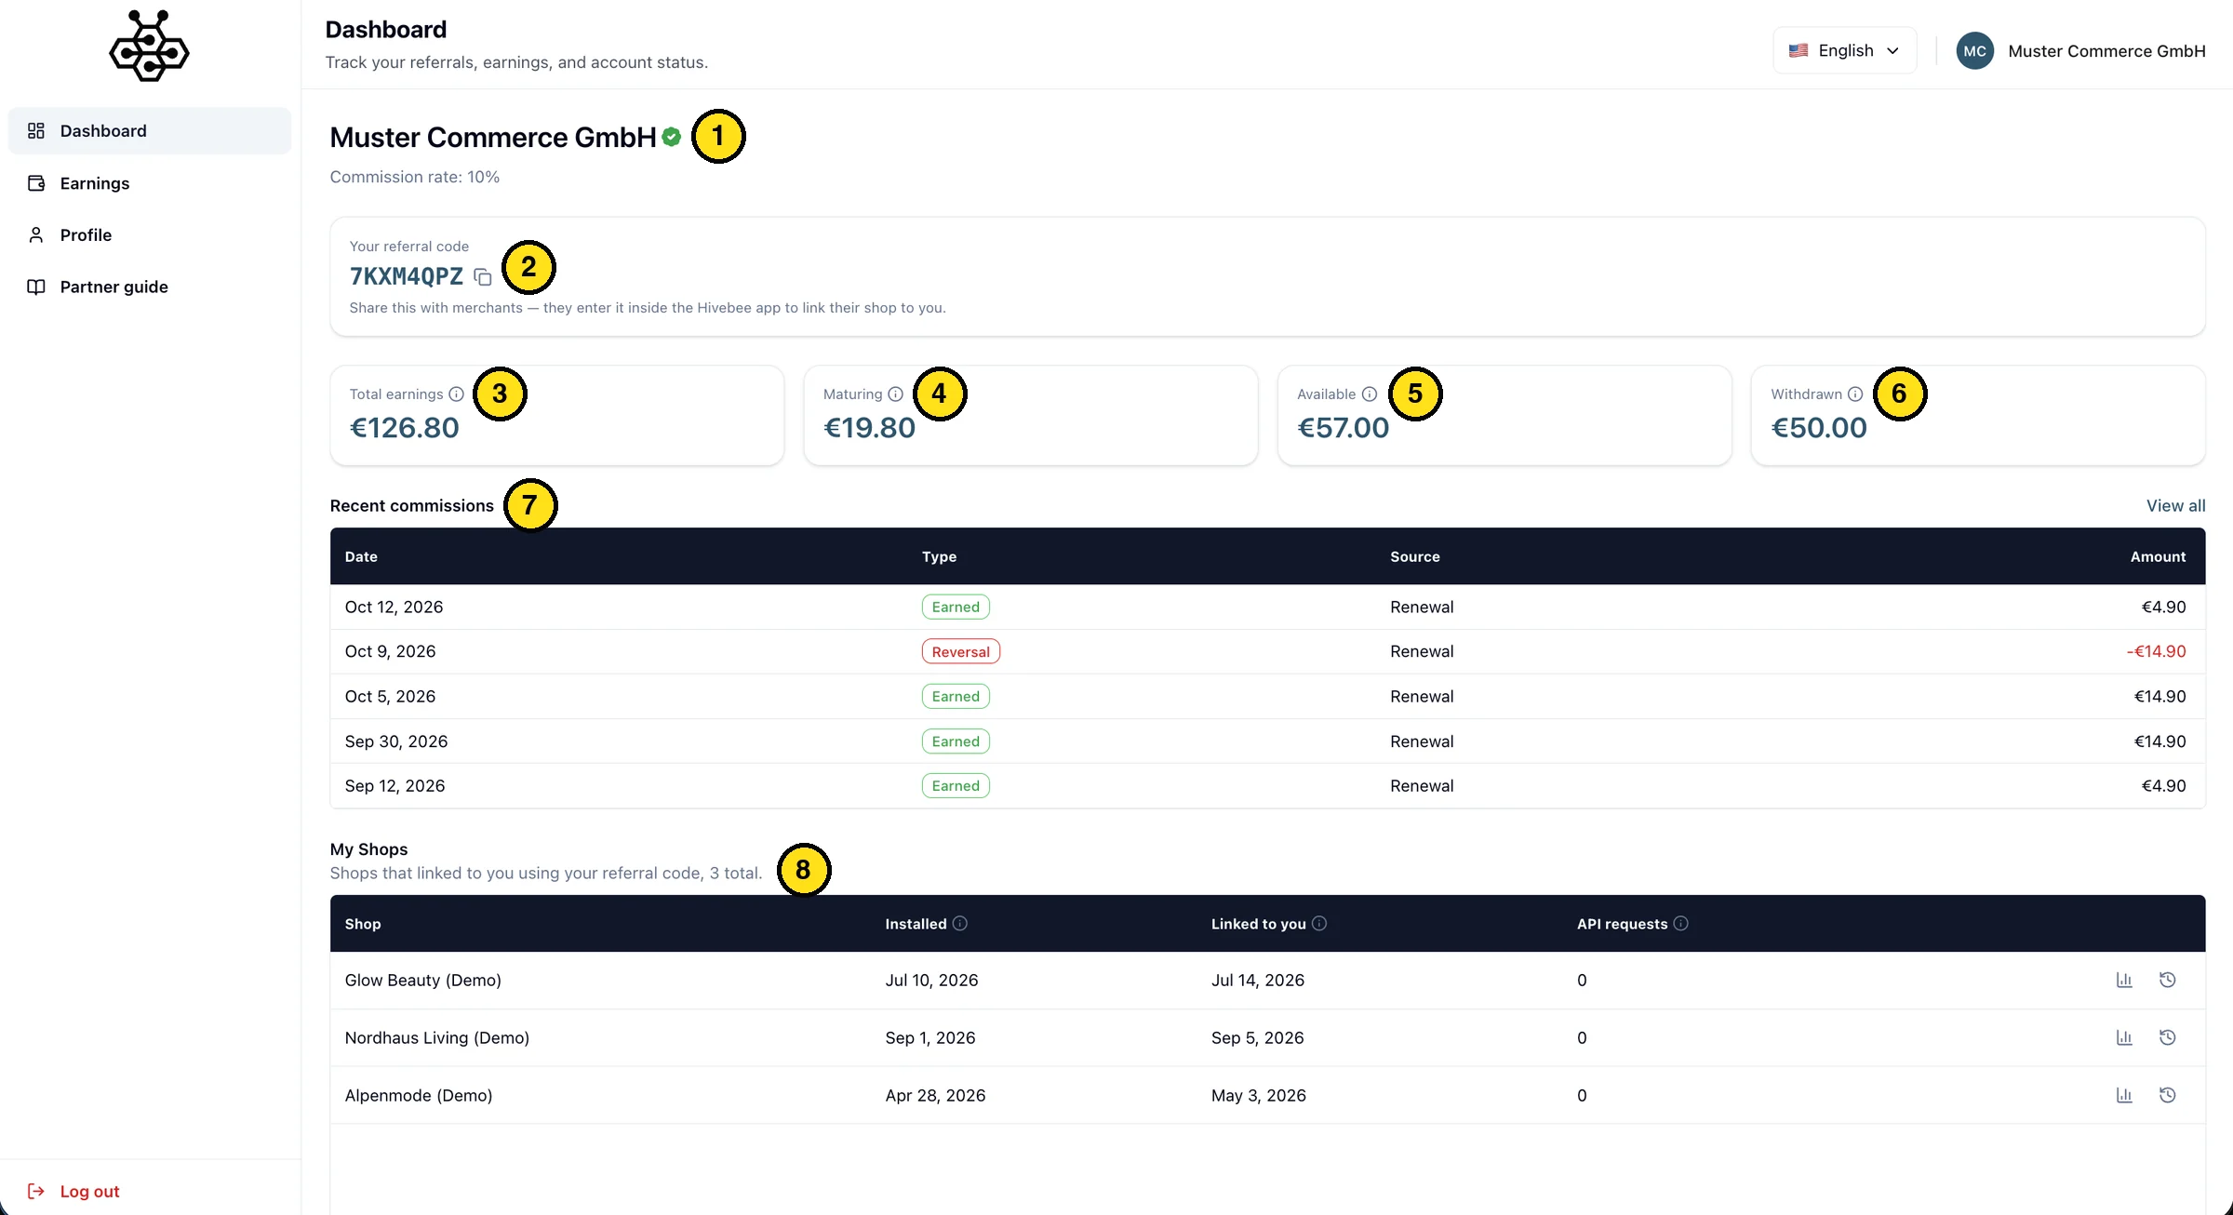Click the Amount column header
2233x1215 pixels.
[2158, 556]
